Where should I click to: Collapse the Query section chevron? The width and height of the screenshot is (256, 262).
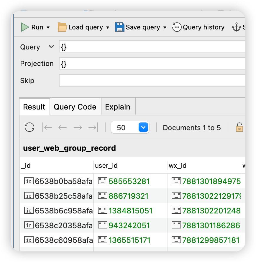[51, 47]
